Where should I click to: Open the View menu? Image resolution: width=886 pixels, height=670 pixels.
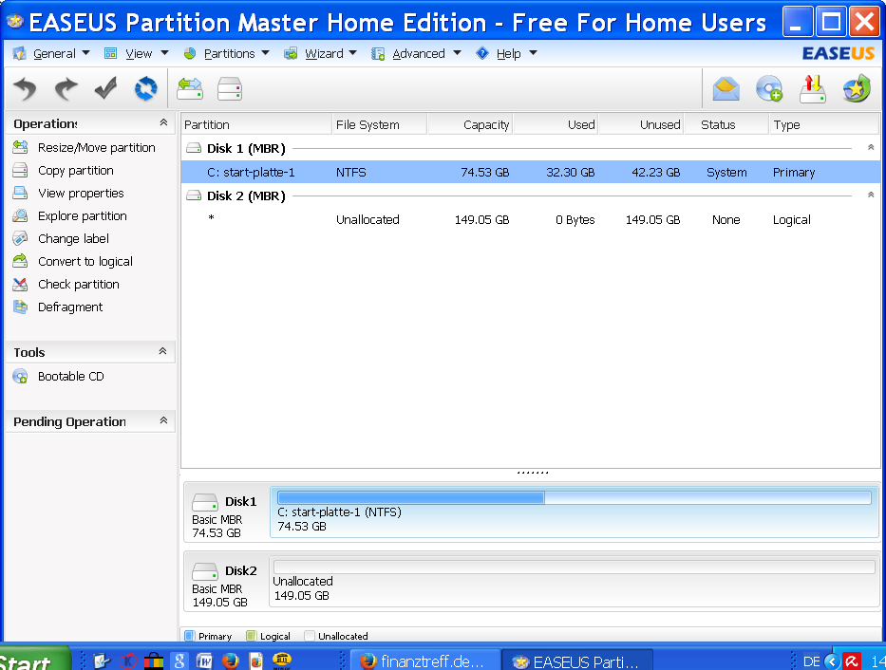pos(137,54)
